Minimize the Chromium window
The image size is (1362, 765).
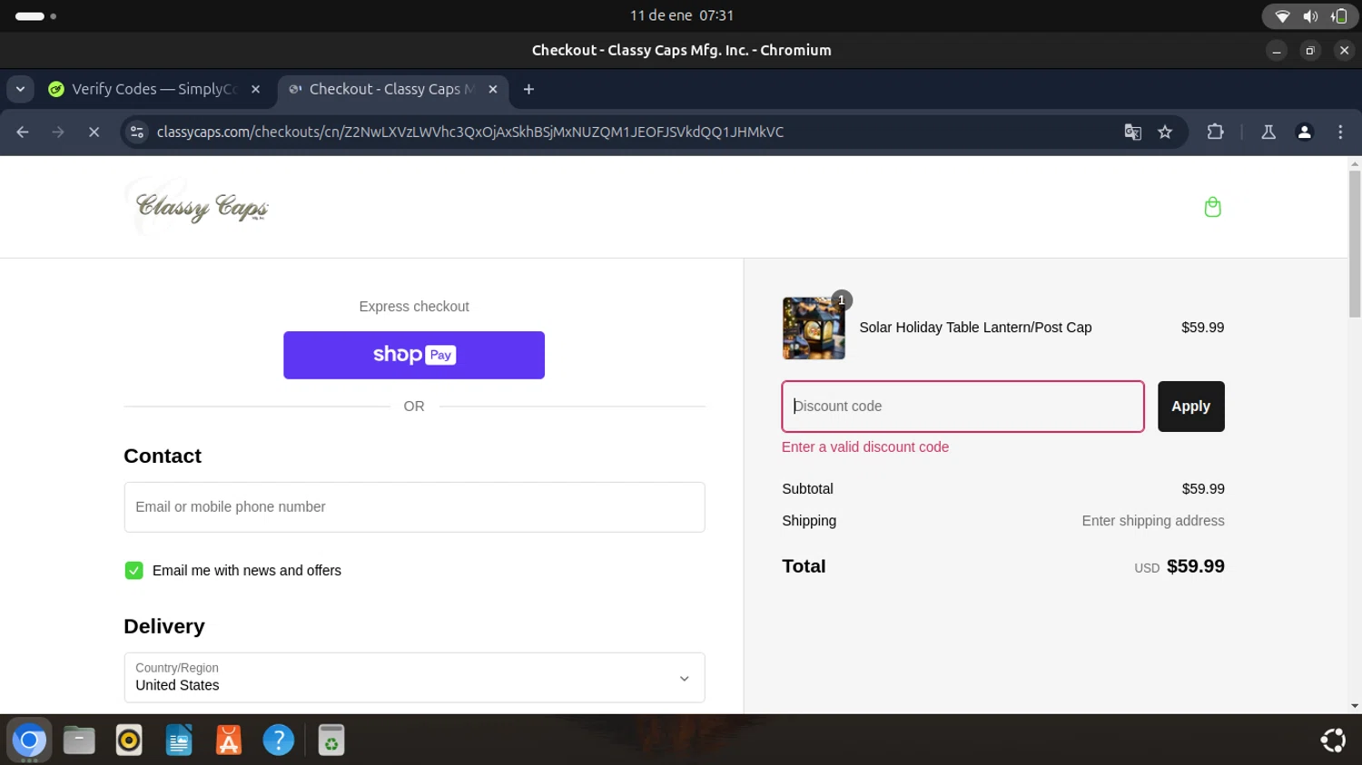tap(1277, 51)
